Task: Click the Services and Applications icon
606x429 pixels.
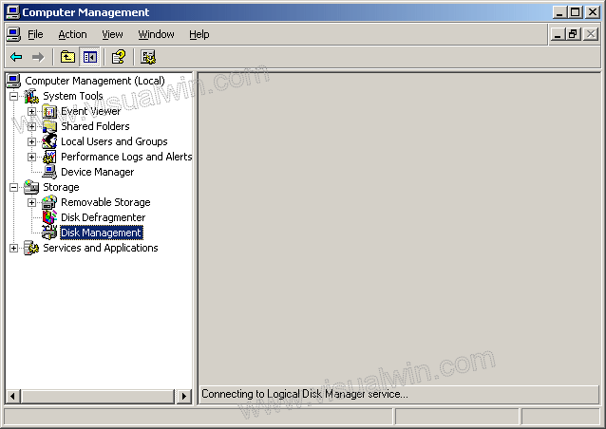Action: (31, 248)
